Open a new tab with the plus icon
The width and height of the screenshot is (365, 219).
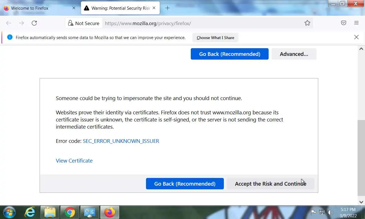tap(168, 8)
